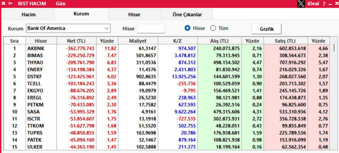Switch to the Hisse tab

pos(134,14)
